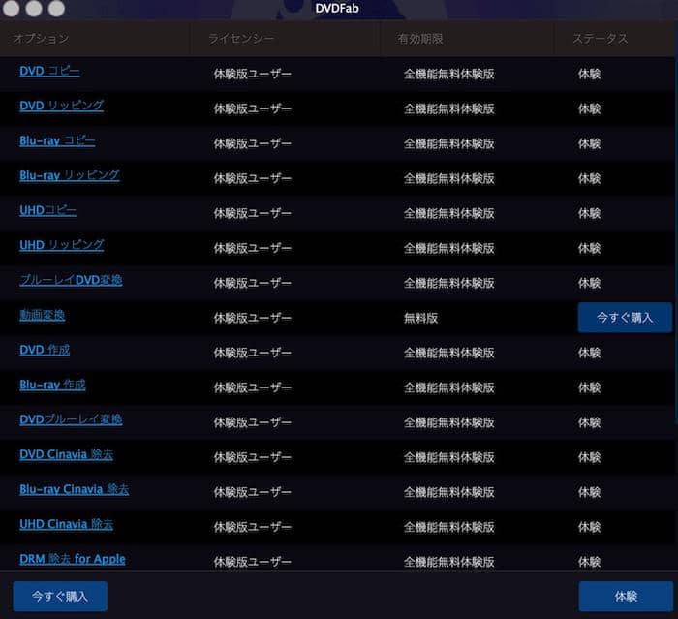Select the Blu-ray リッピング link
Viewport: 678px width, 619px height.
69,175
